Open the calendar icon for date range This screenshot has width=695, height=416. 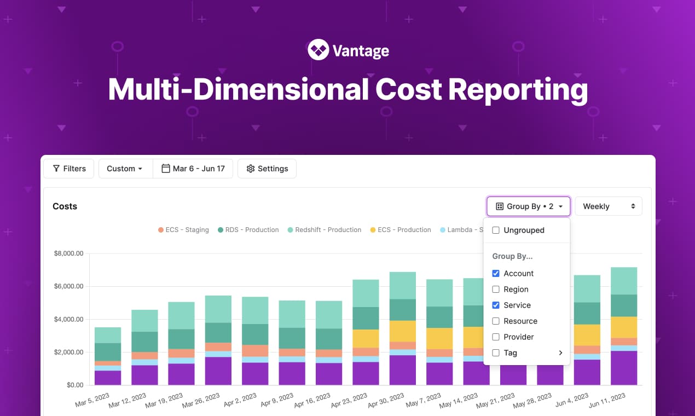(x=165, y=169)
